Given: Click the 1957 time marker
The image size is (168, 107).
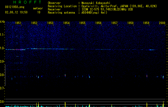Looking at the screenshot, I should pyautogui.click(x=114, y=23).
